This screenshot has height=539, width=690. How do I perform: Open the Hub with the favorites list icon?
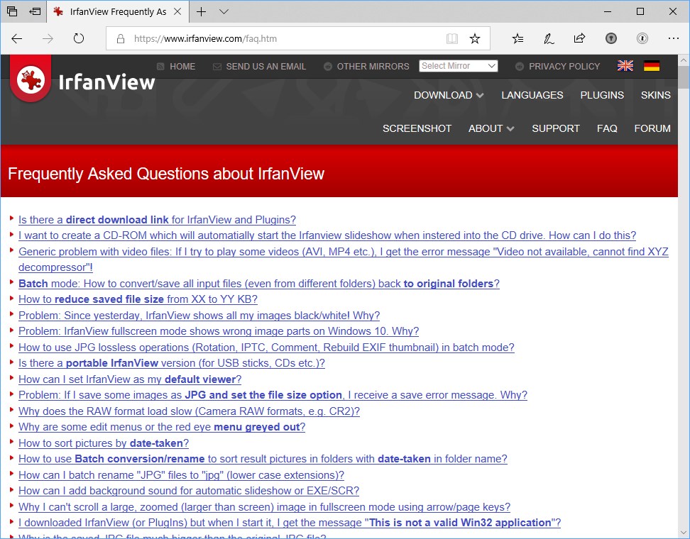click(517, 39)
